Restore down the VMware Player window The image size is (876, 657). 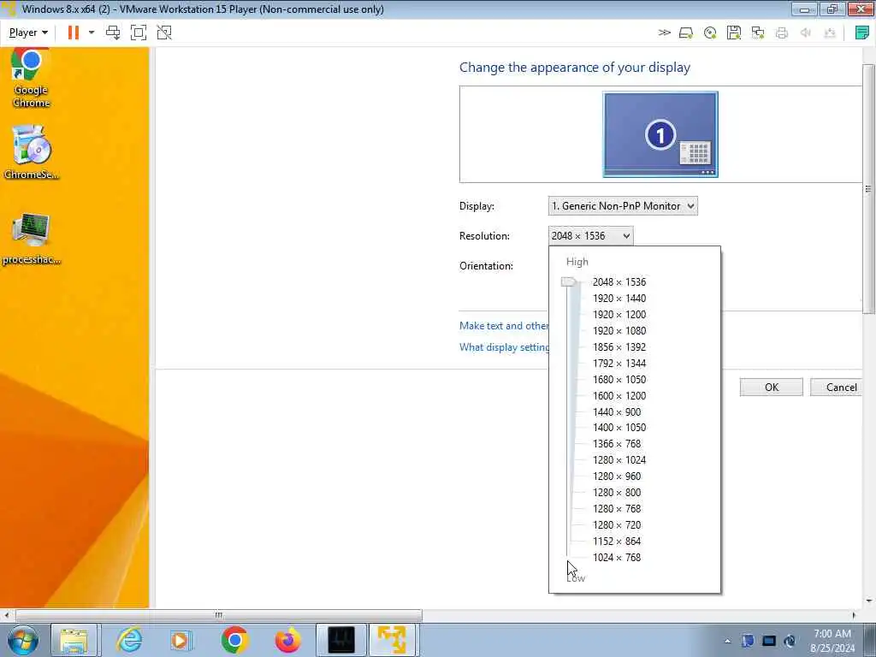pyautogui.click(x=832, y=9)
